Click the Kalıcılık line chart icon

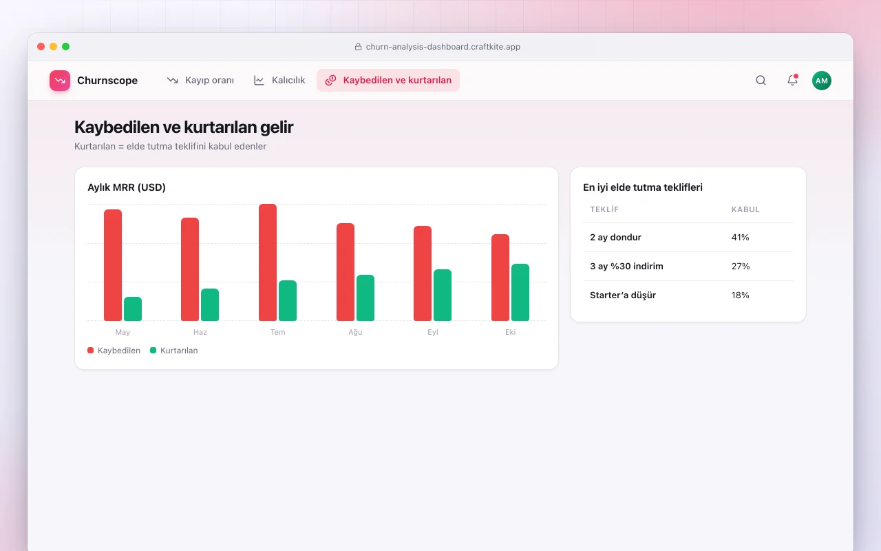tap(259, 81)
